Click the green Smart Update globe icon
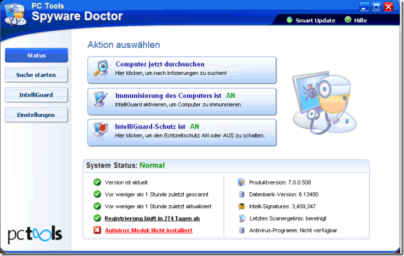 (x=289, y=20)
